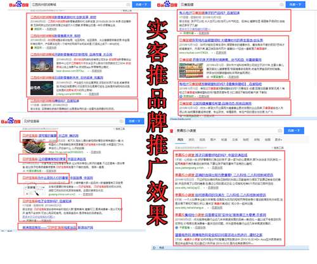
Task: Click the camera icon in the lower-right search box
Action: [x=280, y=130]
